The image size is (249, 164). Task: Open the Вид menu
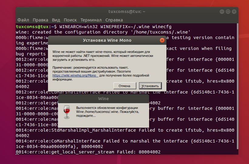(x=56, y=20)
